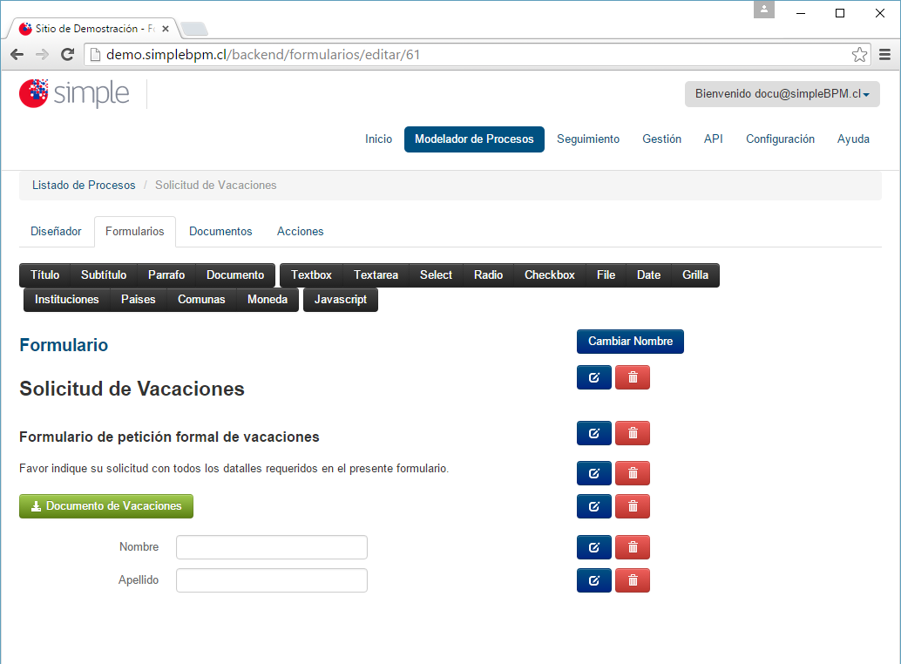Add a Textarea field
The width and height of the screenshot is (901, 664).
[376, 275]
